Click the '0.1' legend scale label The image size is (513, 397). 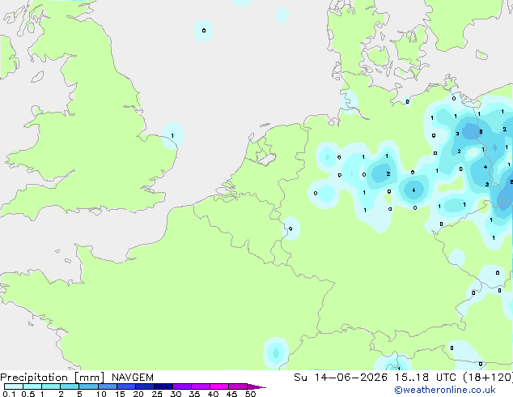9,394
